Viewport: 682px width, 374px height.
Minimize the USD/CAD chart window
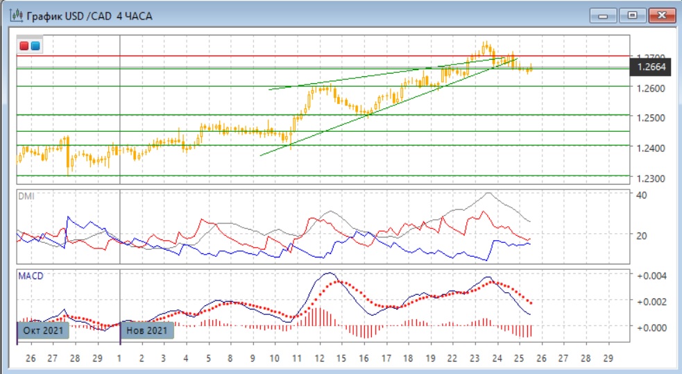[x=604, y=15]
